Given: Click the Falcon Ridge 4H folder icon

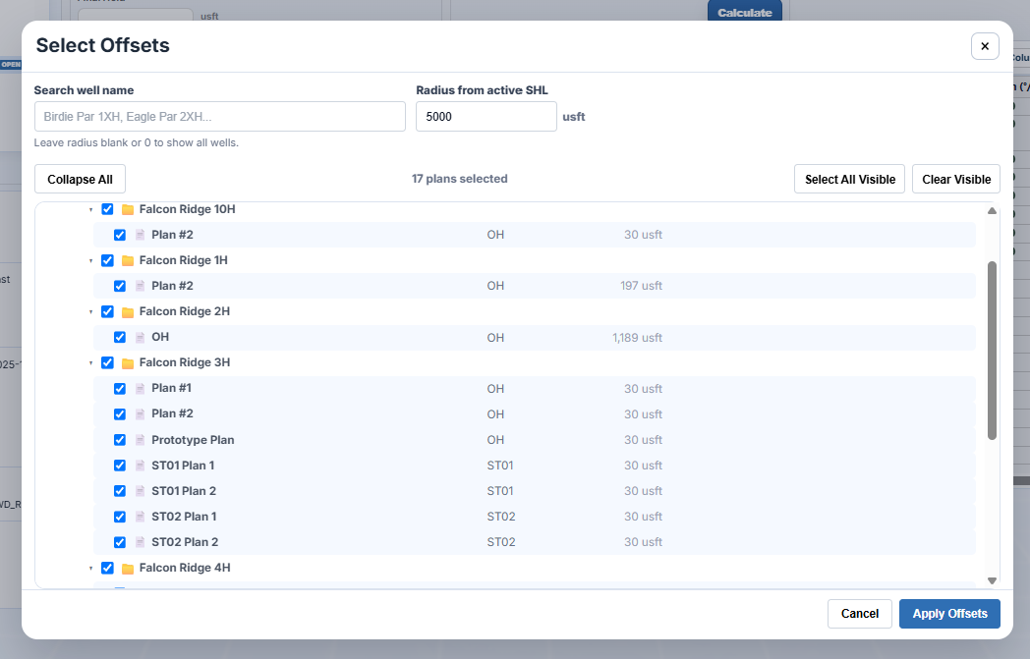Looking at the screenshot, I should tap(128, 569).
